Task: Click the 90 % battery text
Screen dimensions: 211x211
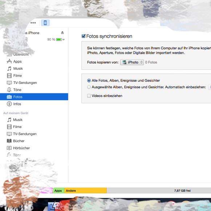Action: (x=51, y=40)
